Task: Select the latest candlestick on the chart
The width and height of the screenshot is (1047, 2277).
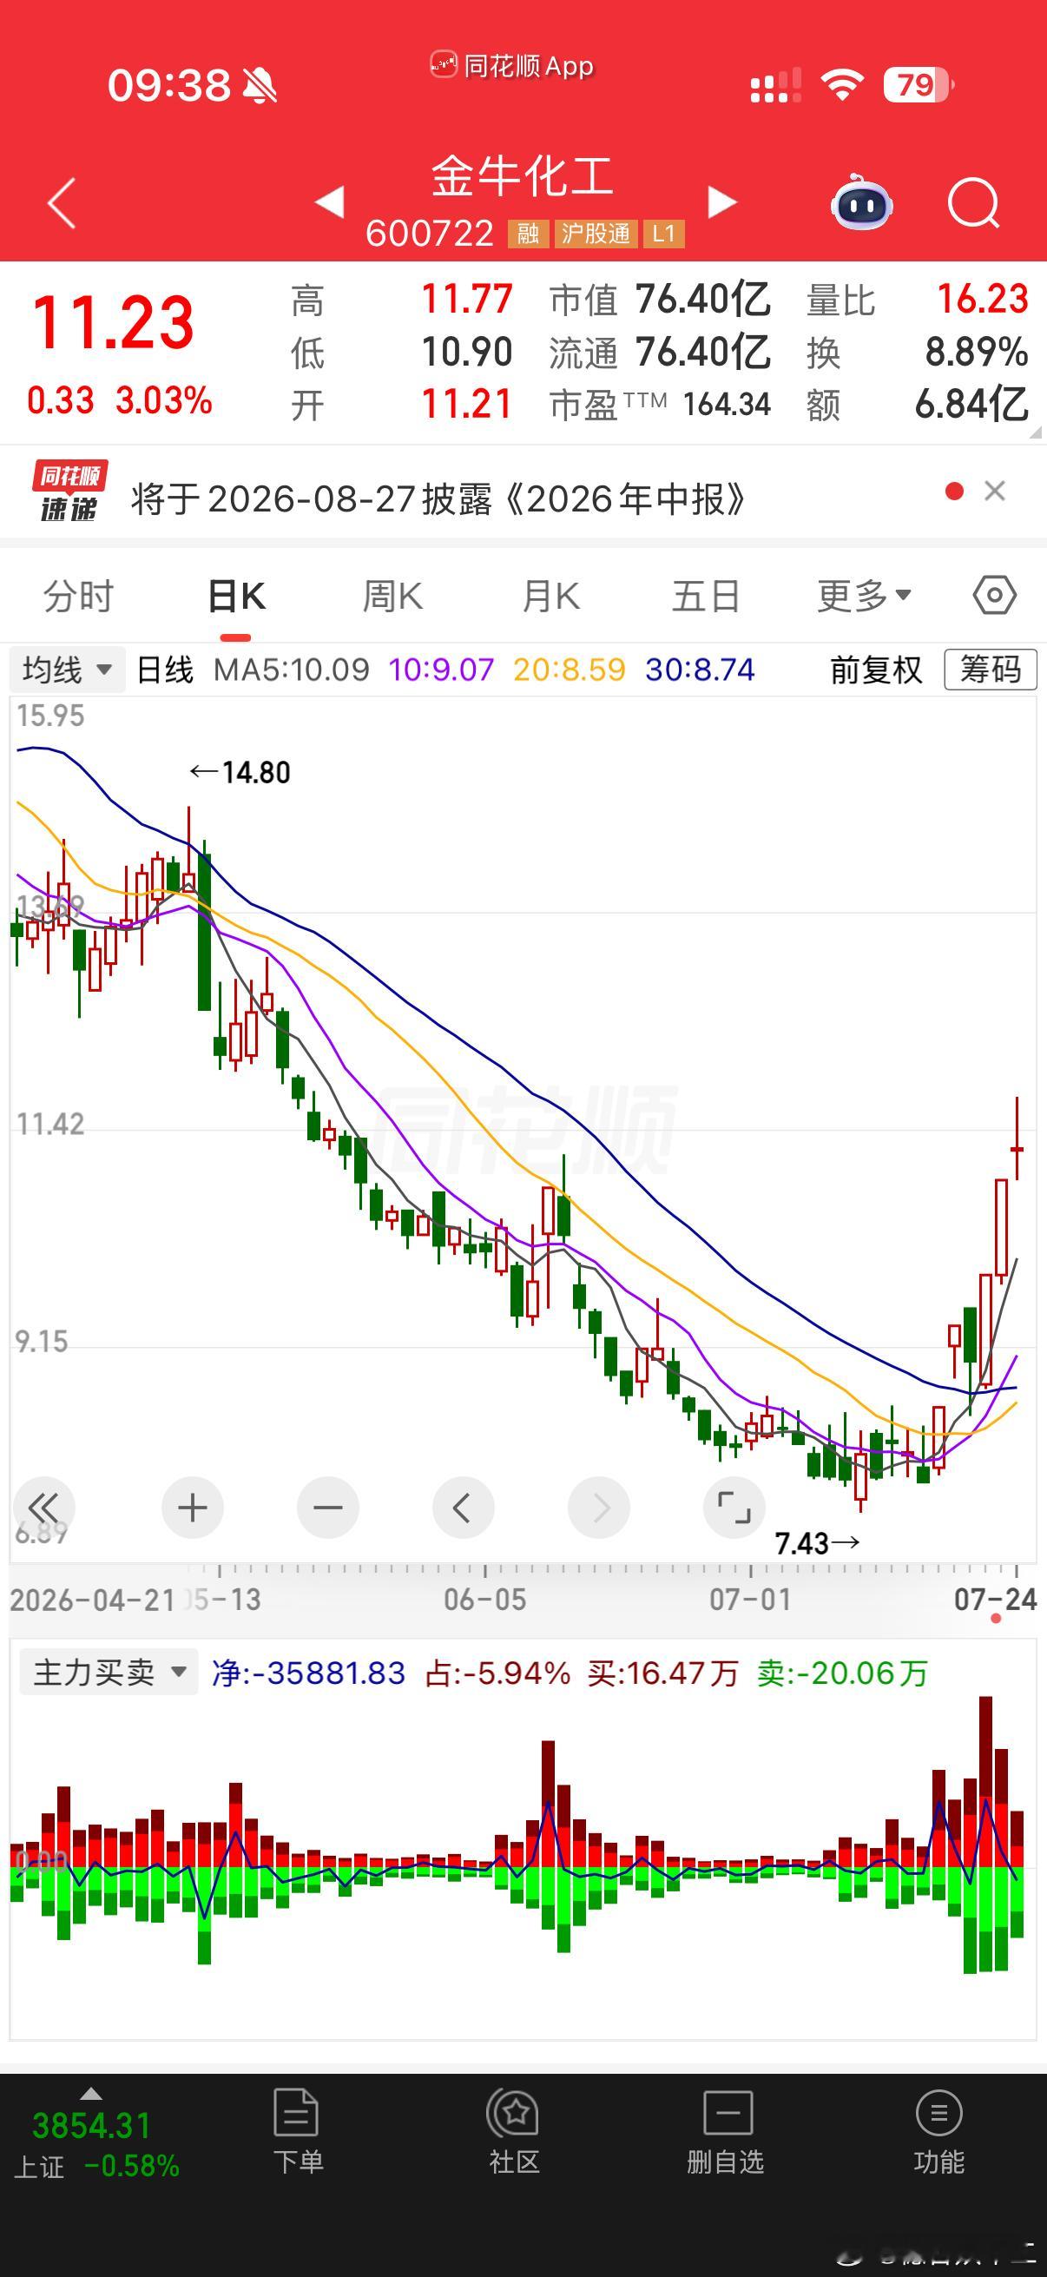Action: coord(1017,1139)
